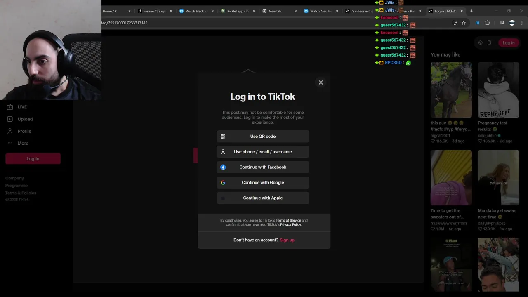Screen dimensions: 528x297
Task: Open the horse video thumbnail
Action: point(451,90)
